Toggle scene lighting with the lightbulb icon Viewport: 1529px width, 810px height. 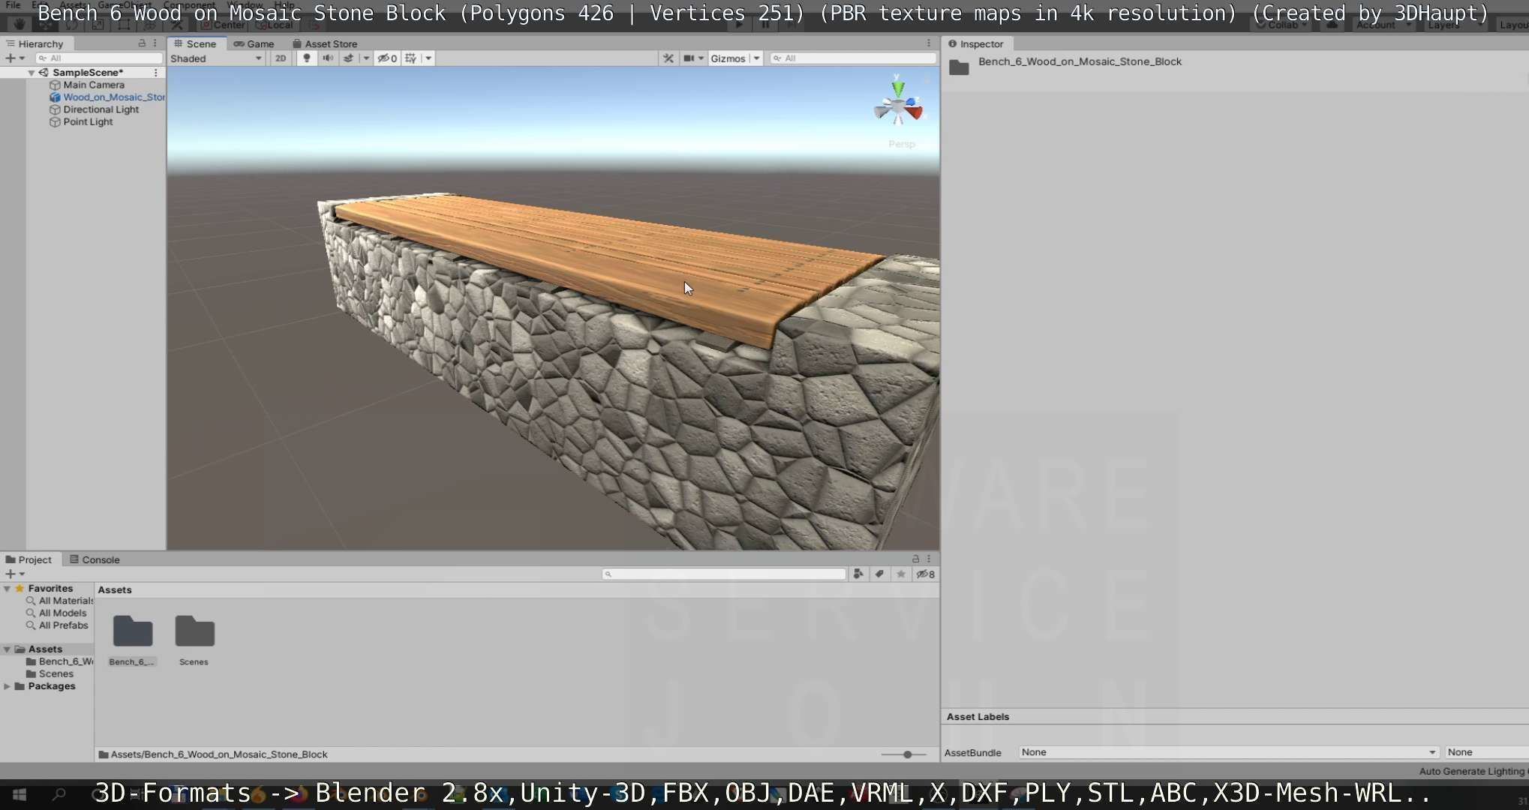[x=306, y=58]
